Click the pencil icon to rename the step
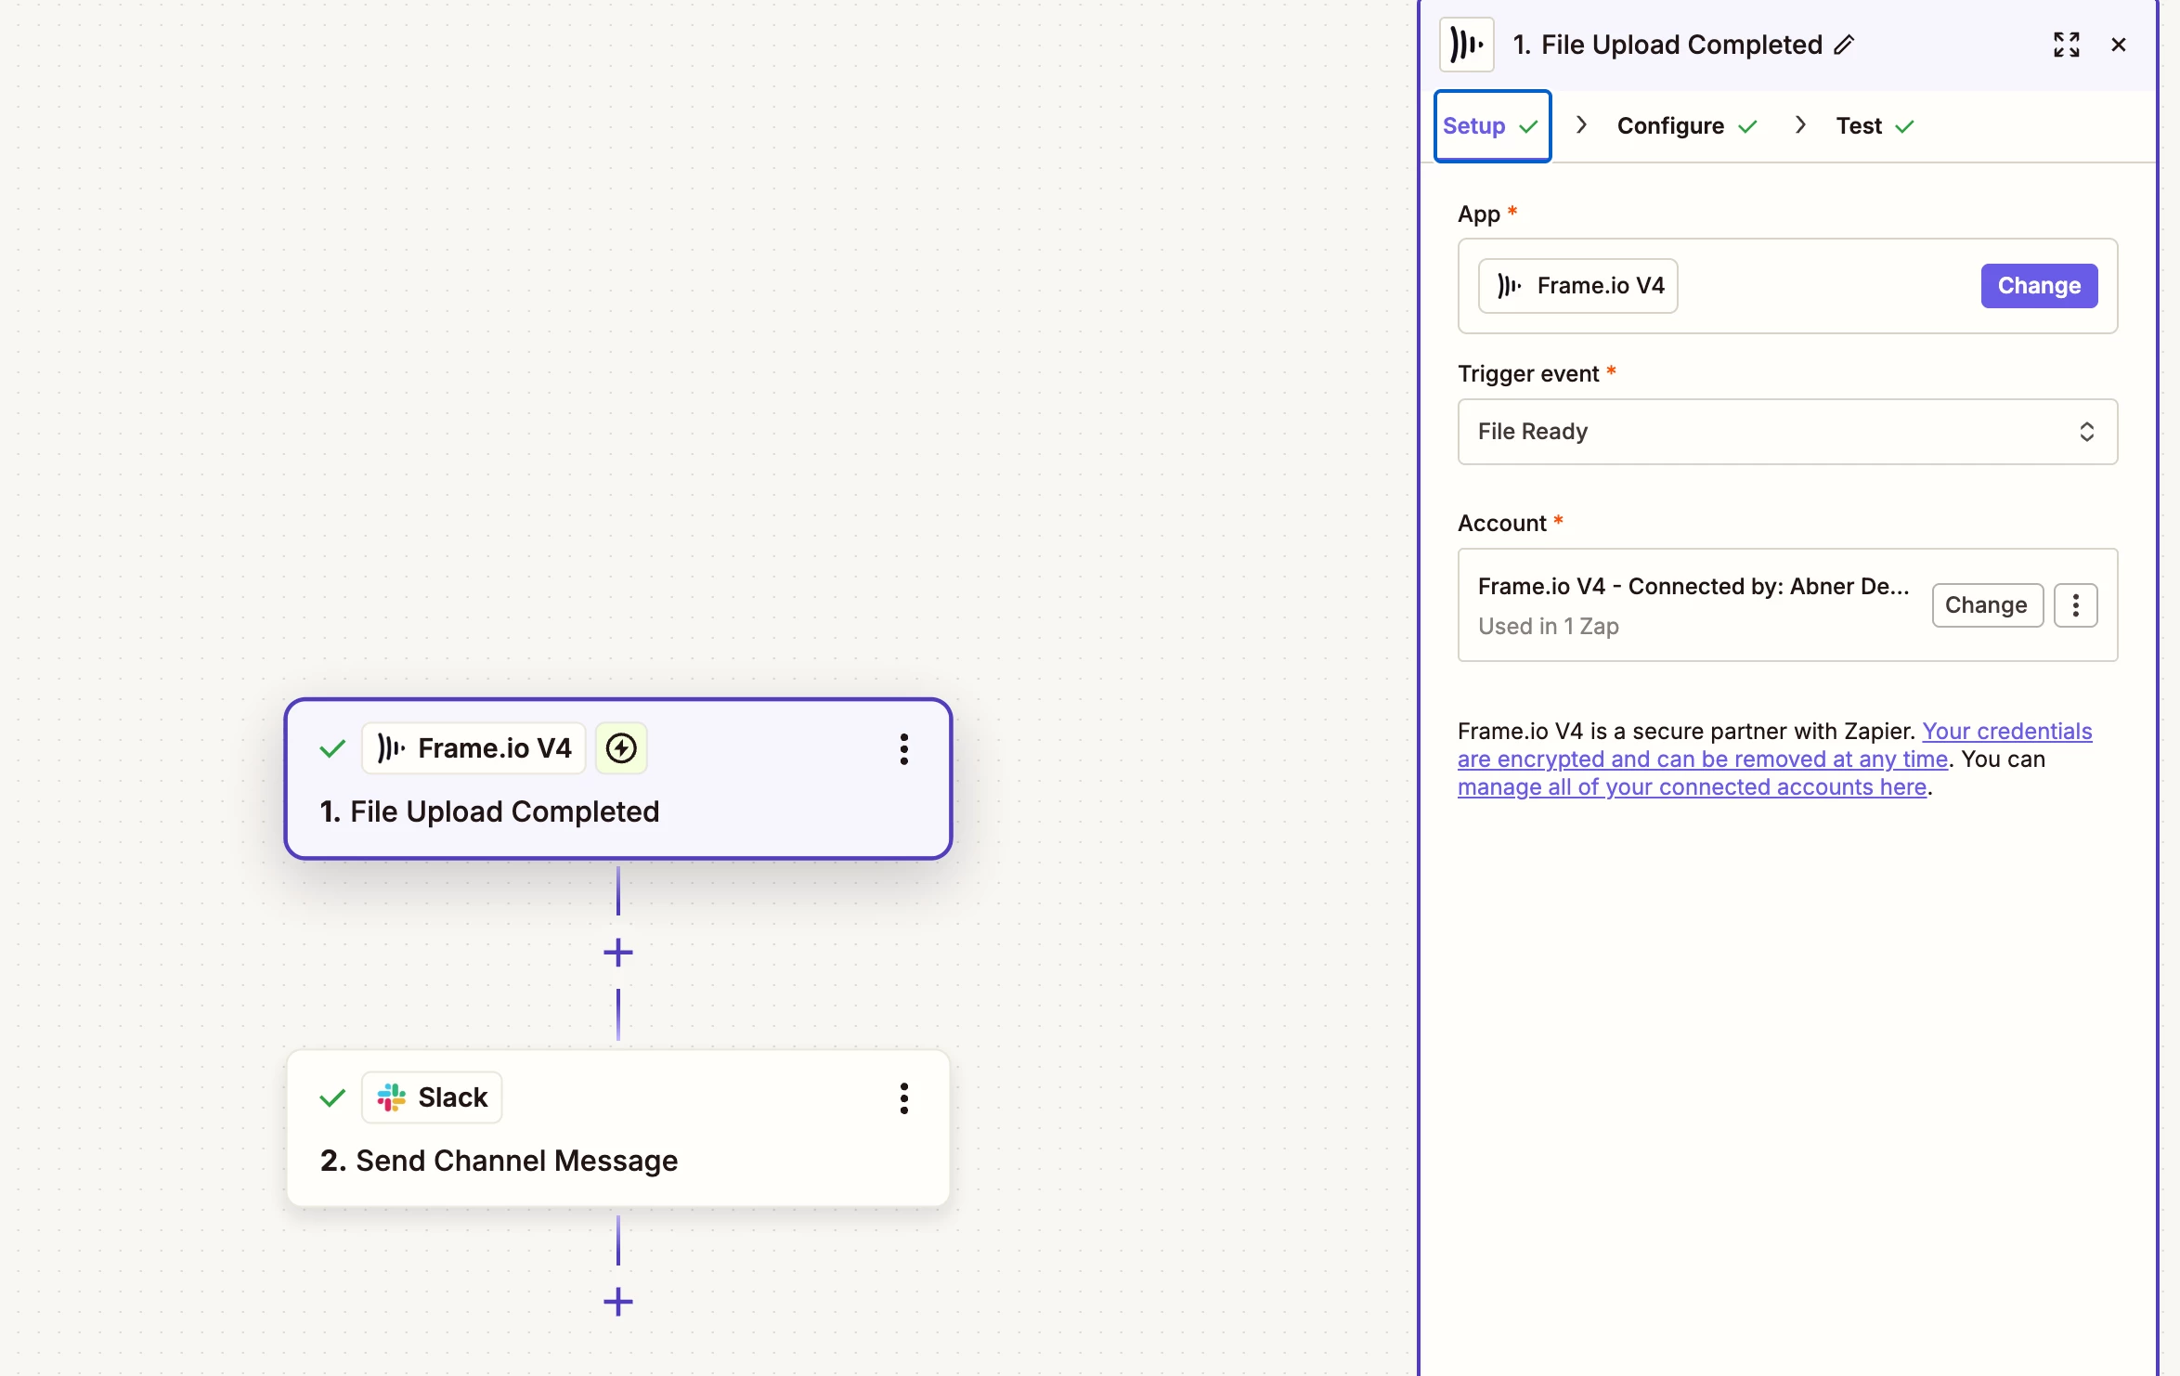The height and width of the screenshot is (1376, 2180). (x=1844, y=45)
